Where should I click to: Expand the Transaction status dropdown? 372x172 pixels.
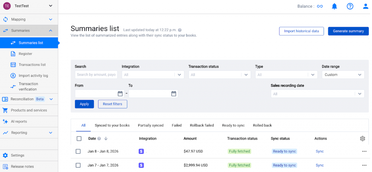[219, 75]
